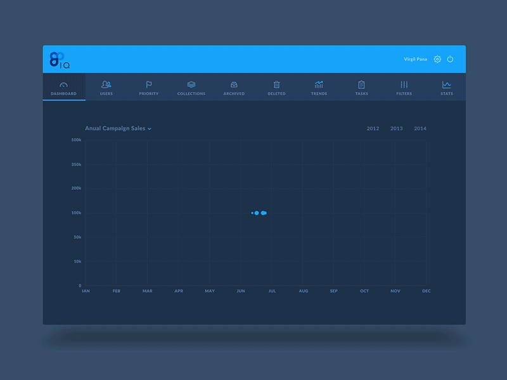The height and width of the screenshot is (380, 507).
Task: Click the IQ logo in header
Action: click(x=60, y=60)
